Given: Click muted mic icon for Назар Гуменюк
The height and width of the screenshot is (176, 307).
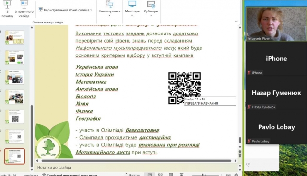Looking at the screenshot, I should (249, 107).
